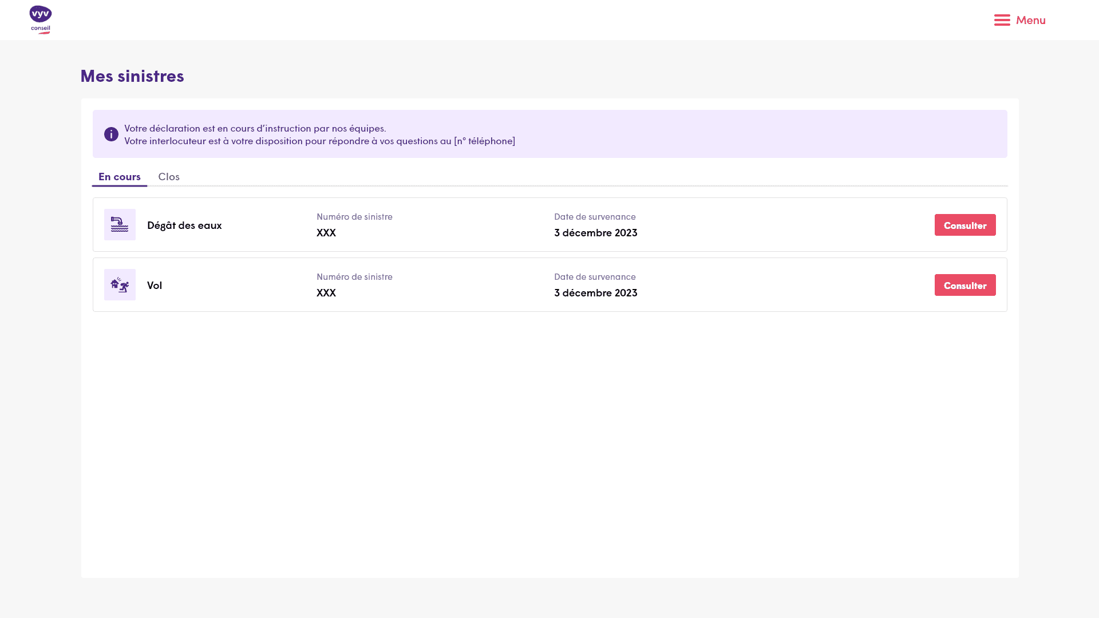1099x618 pixels.
Task: Click the VYV conseil logo
Action: point(40,20)
